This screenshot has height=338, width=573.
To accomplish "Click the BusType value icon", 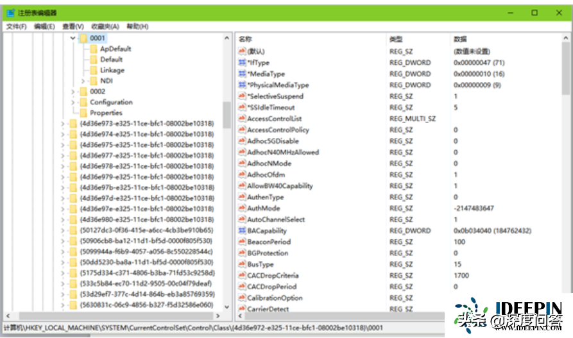I will click(x=242, y=264).
